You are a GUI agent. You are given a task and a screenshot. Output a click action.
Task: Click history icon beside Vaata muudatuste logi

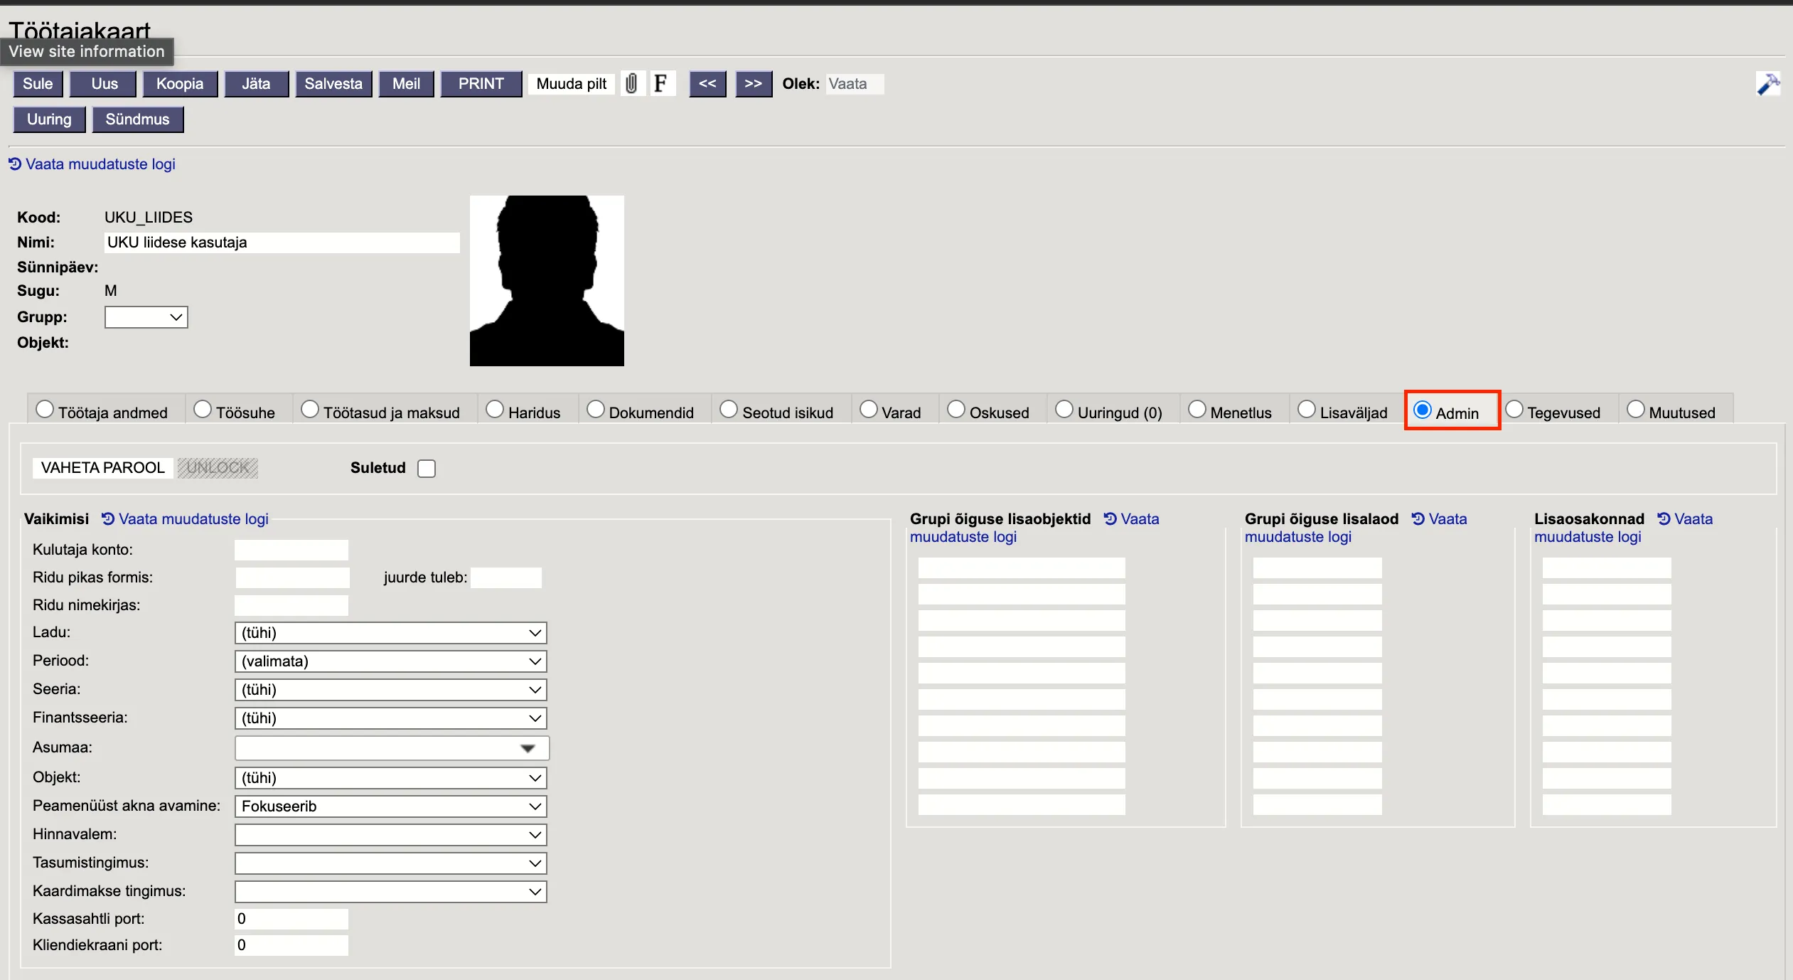(x=15, y=164)
